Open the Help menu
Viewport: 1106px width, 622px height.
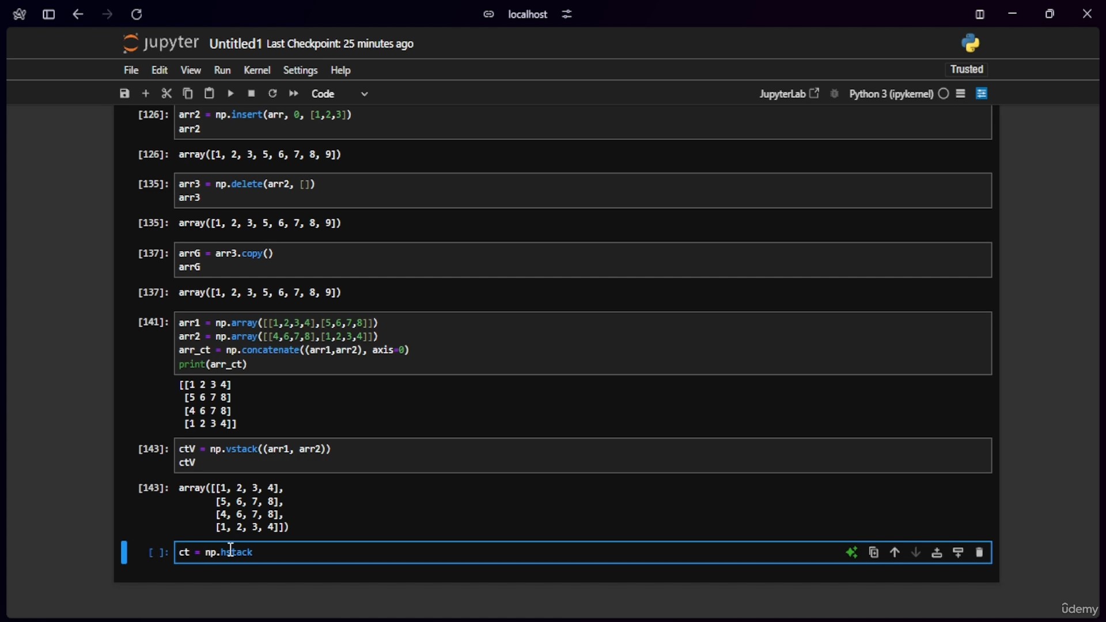(341, 70)
